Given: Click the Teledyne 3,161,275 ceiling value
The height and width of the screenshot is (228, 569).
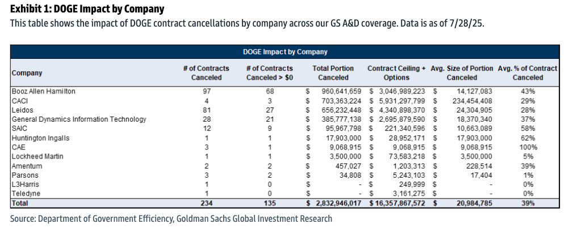Looking at the screenshot, I should tap(405, 193).
